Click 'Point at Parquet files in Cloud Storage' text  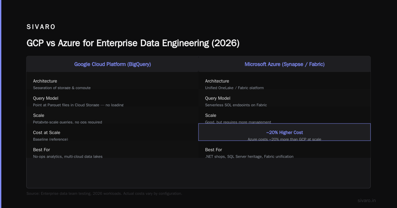[66, 105]
